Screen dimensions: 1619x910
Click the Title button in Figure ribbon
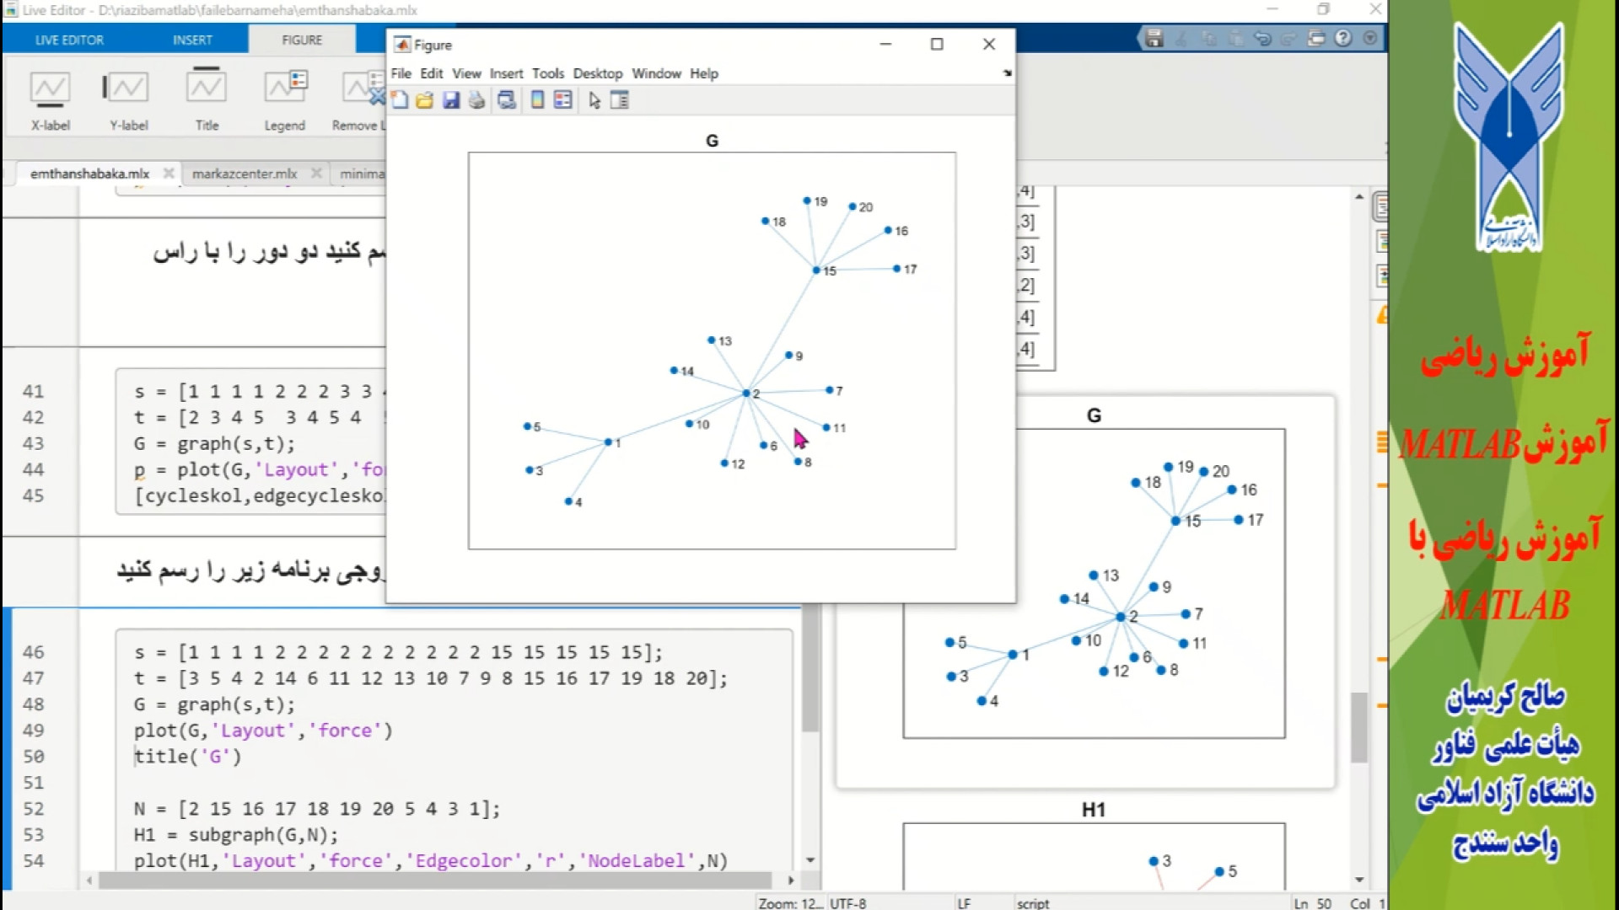207,101
